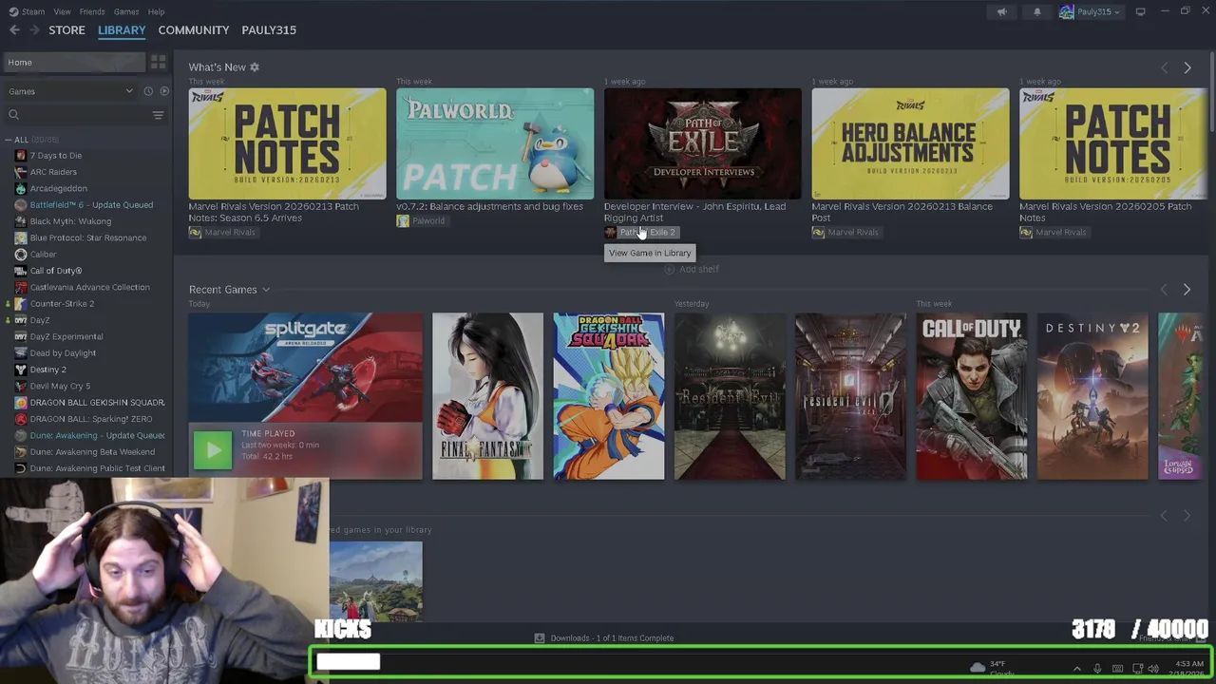Select Black Myth: Wukong in the games list

tap(70, 221)
